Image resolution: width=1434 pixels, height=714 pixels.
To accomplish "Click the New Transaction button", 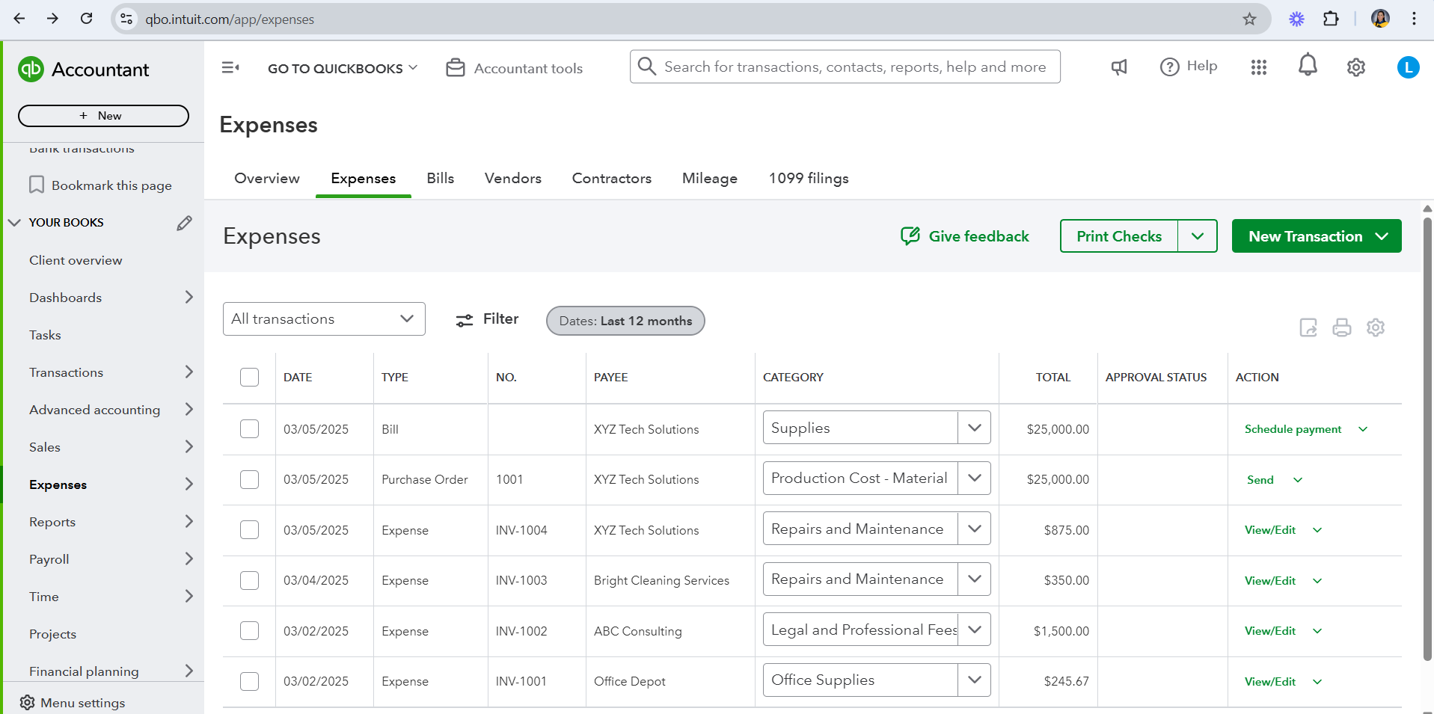I will tap(1305, 236).
